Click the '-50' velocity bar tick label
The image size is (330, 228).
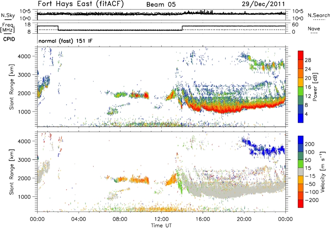click(x=310, y=184)
